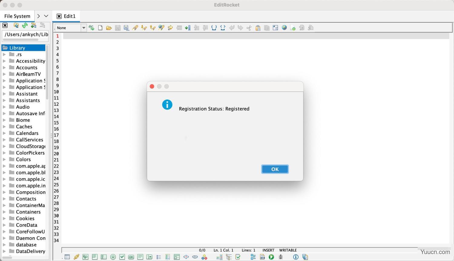The width and height of the screenshot is (454, 261).
Task: Select the CoreData folder
Action: pos(27,225)
